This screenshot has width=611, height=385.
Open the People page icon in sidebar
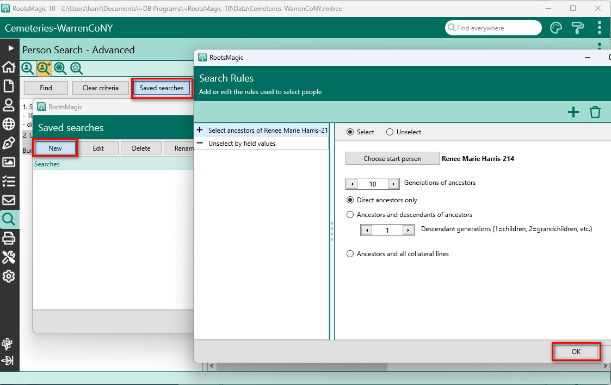coord(9,105)
